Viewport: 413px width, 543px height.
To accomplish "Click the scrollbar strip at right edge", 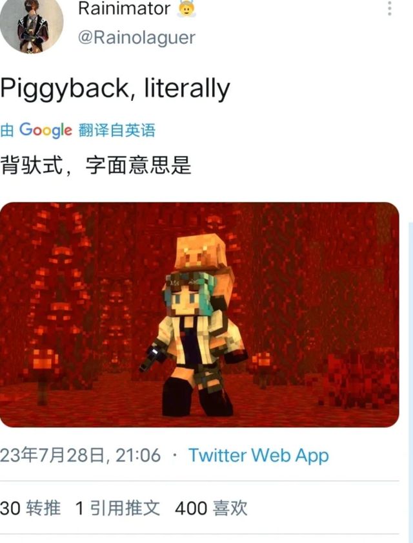I will tap(410, 381).
